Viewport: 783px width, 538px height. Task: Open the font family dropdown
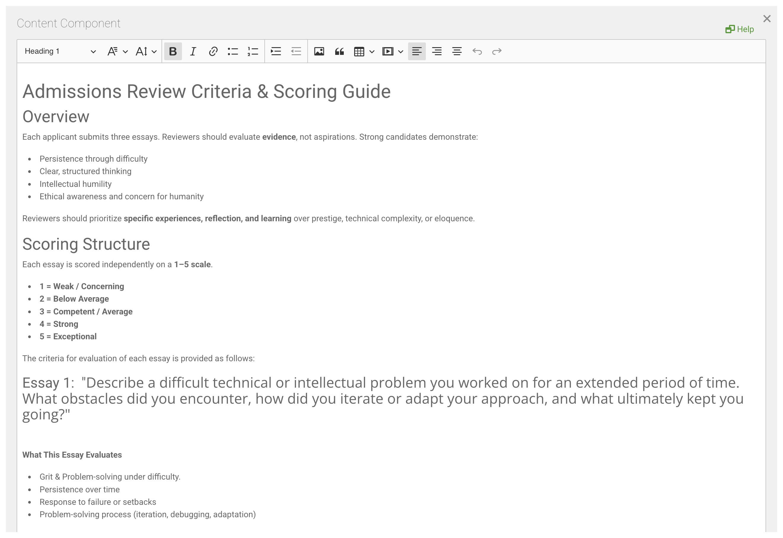[118, 51]
